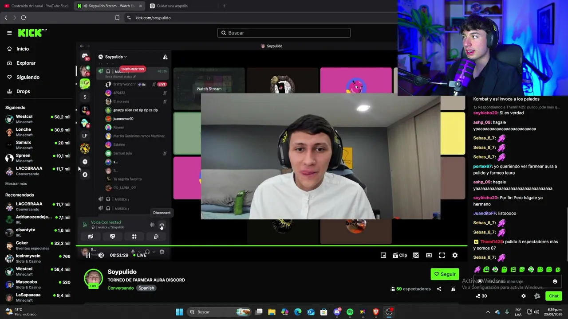The image size is (568, 319).
Task: Bookmark this page in the browser
Action: (x=117, y=18)
